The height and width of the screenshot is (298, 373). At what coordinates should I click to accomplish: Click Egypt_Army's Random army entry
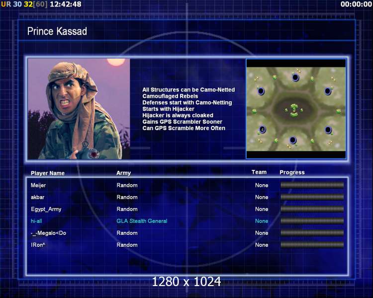127,209
